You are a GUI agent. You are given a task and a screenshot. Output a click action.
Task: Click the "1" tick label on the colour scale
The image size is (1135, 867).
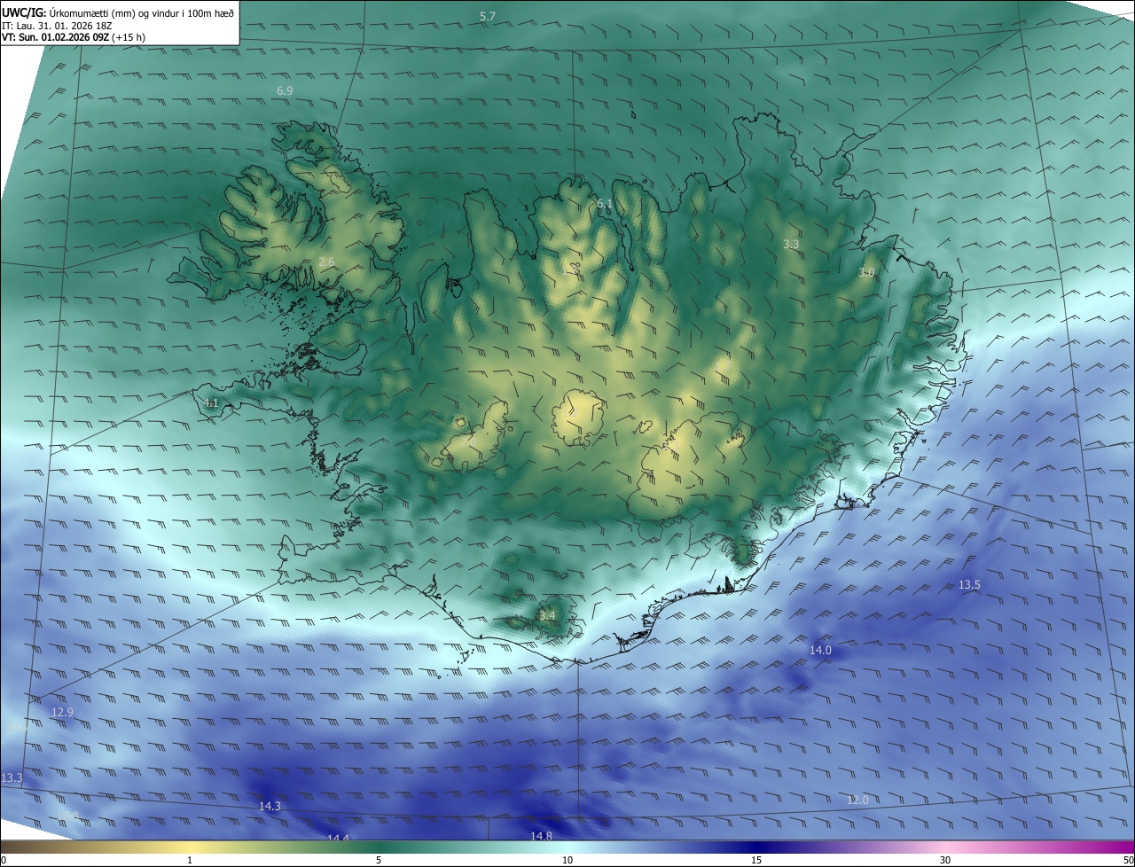[x=190, y=860]
